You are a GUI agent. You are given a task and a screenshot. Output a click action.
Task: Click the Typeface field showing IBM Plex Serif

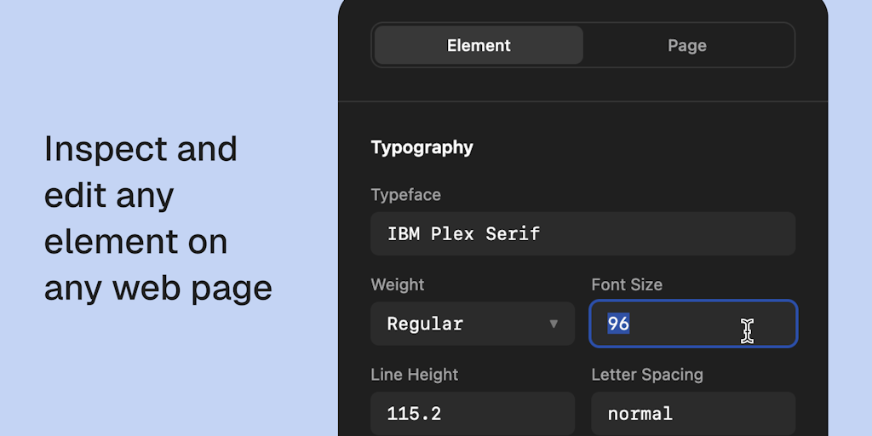582,234
